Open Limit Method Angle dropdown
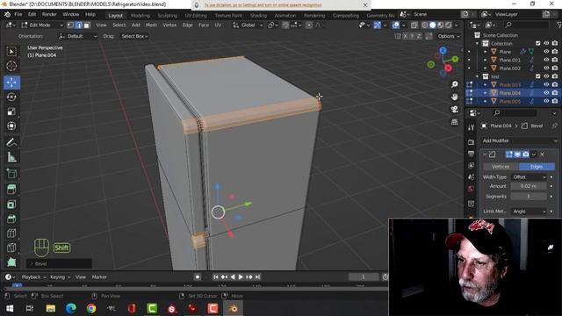Screen dimensions: 562x316 pyautogui.click(x=529, y=212)
